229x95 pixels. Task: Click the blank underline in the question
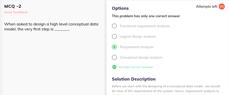pyautogui.click(x=61, y=29)
